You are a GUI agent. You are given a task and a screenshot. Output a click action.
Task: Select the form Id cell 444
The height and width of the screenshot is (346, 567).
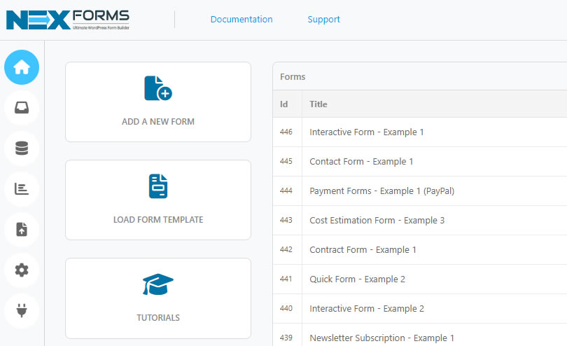coord(286,191)
